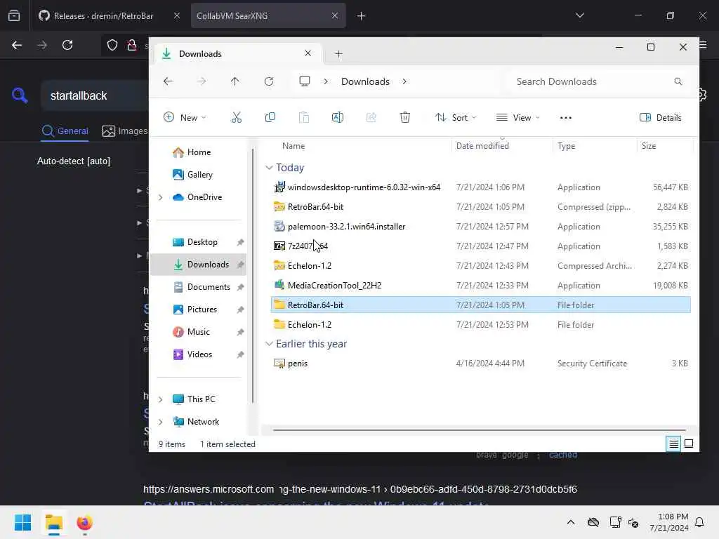The height and width of the screenshot is (539, 719).
Task: Close the Downloads tab in Explorer
Action: (x=308, y=53)
